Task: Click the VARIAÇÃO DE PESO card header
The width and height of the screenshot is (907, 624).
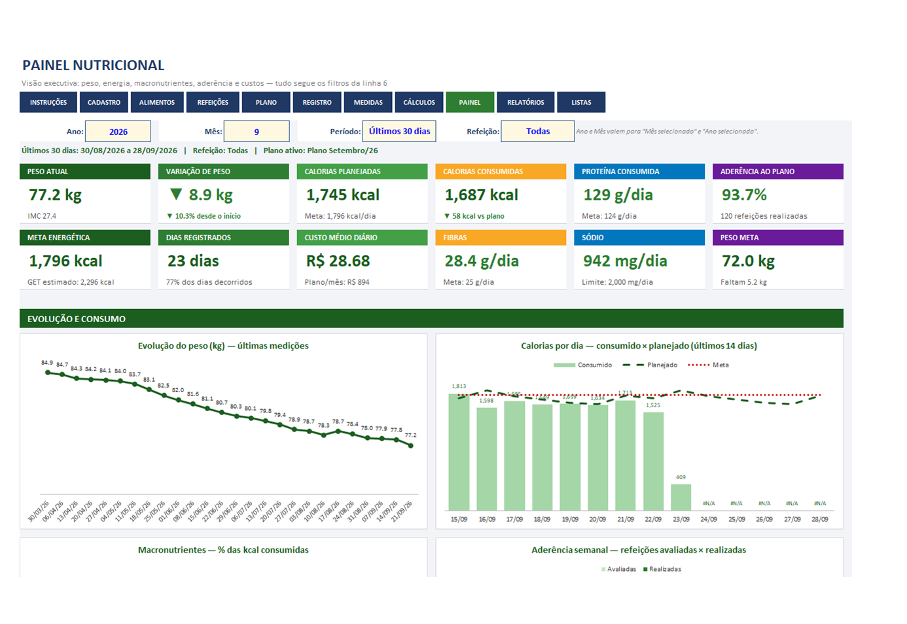Action: tap(224, 172)
